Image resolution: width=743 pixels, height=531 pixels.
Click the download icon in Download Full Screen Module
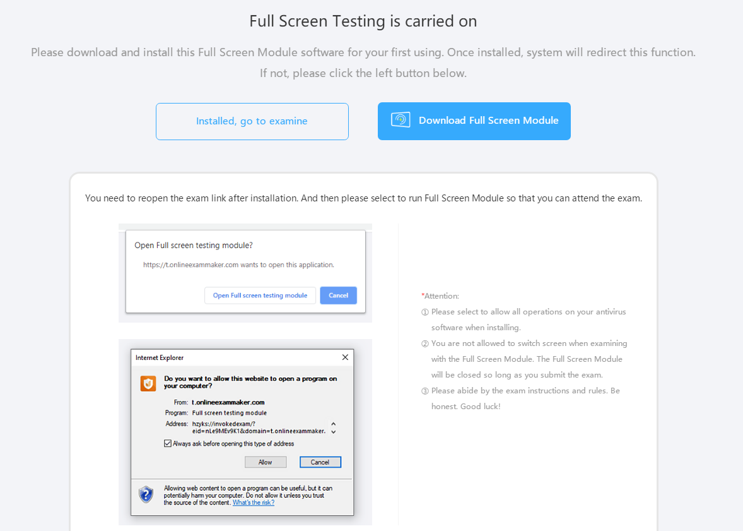pyautogui.click(x=401, y=119)
